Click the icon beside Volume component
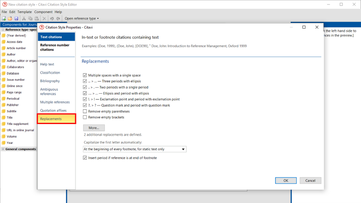 [3, 137]
